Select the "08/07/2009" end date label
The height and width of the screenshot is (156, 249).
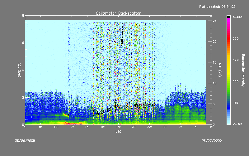coord(212,141)
